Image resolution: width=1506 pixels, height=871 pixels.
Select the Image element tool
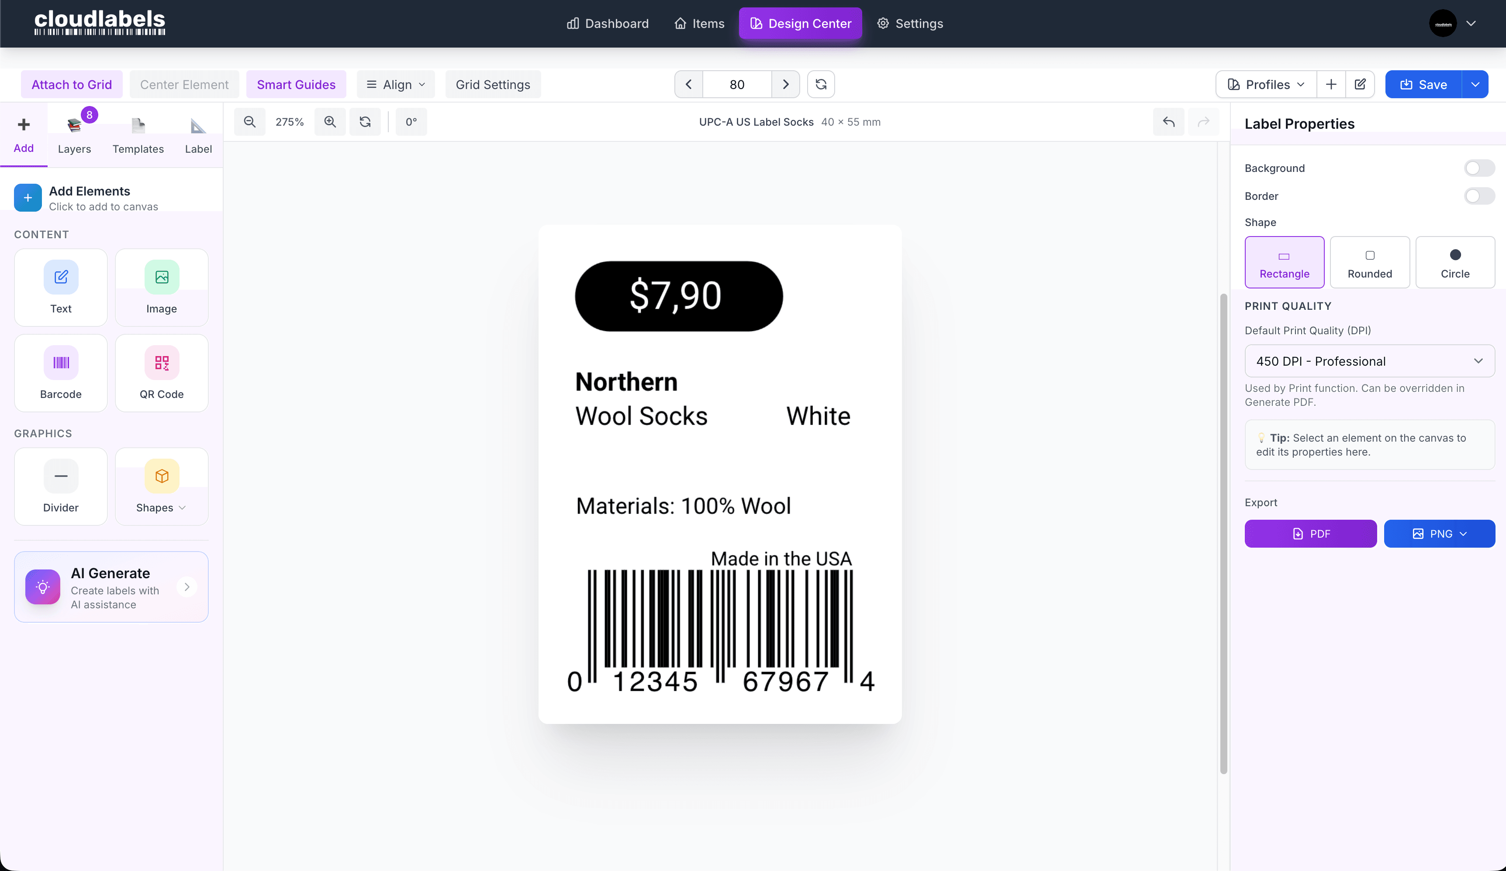pyautogui.click(x=161, y=288)
